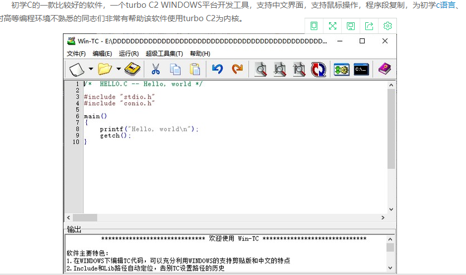Click line number 10 in gutter
466x275 pixels.
pyautogui.click(x=76, y=142)
